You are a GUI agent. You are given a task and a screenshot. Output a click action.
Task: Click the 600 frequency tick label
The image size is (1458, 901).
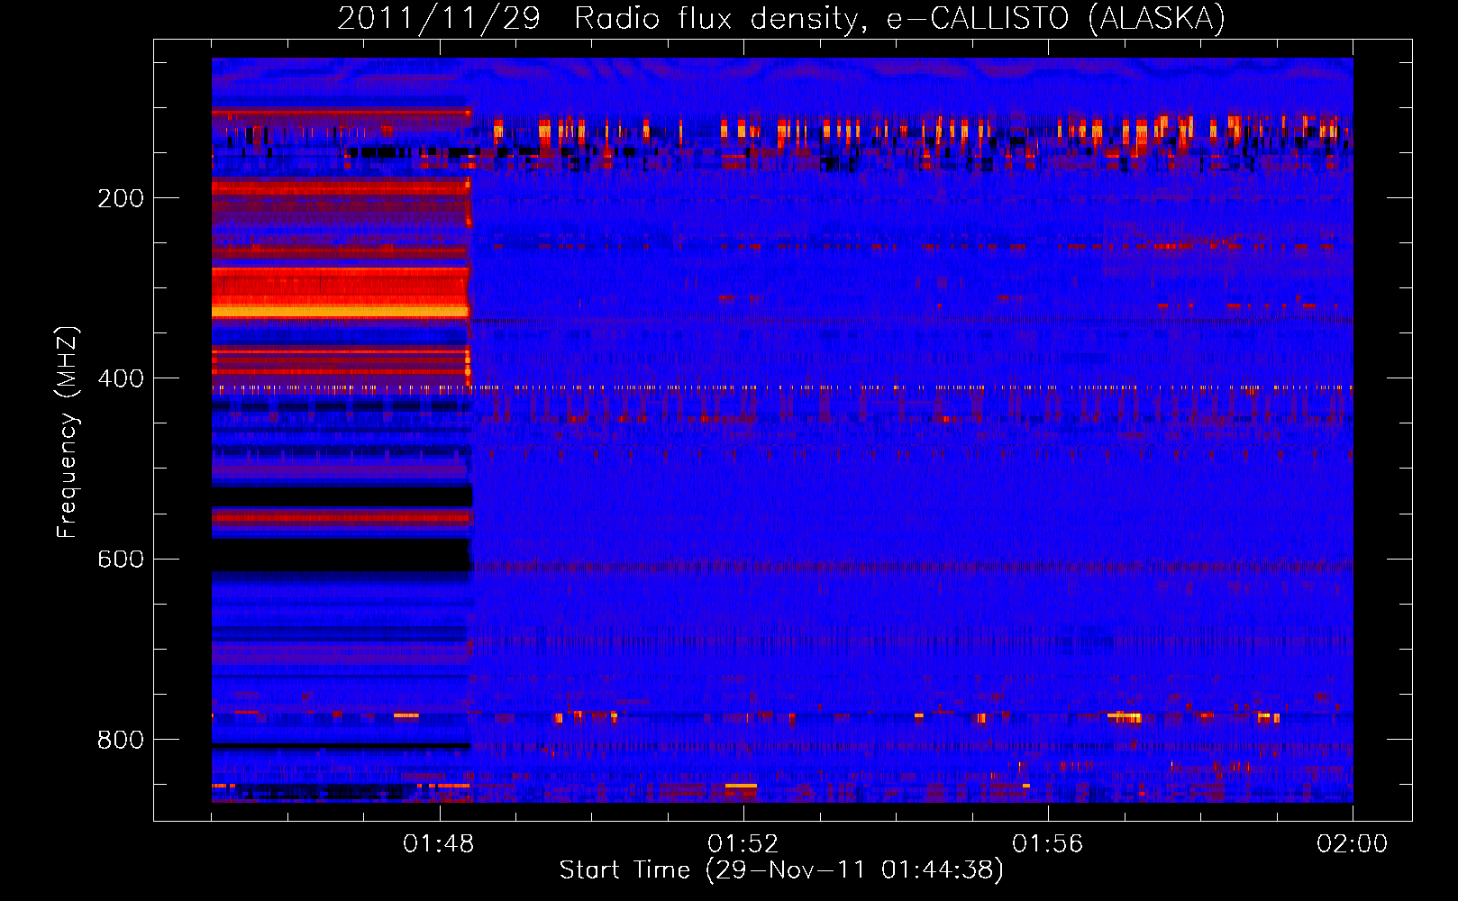[121, 559]
